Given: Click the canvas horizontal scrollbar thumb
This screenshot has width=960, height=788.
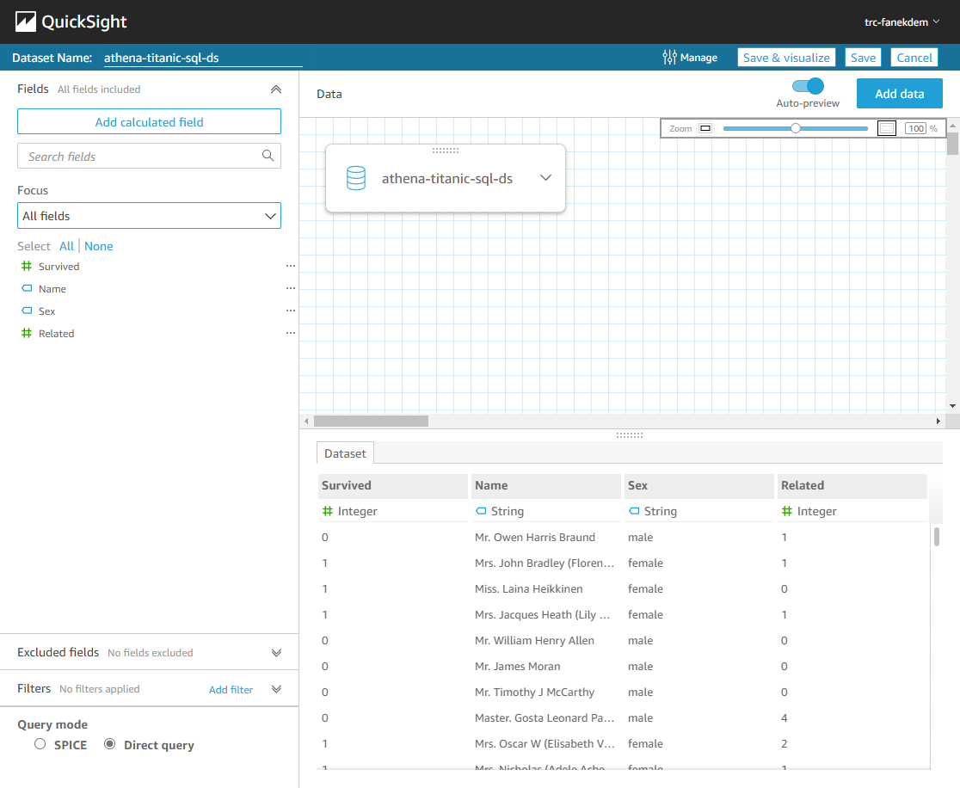Looking at the screenshot, I should (371, 422).
